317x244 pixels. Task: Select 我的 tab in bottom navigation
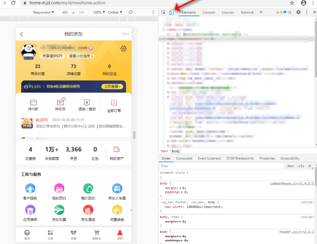coord(120,235)
